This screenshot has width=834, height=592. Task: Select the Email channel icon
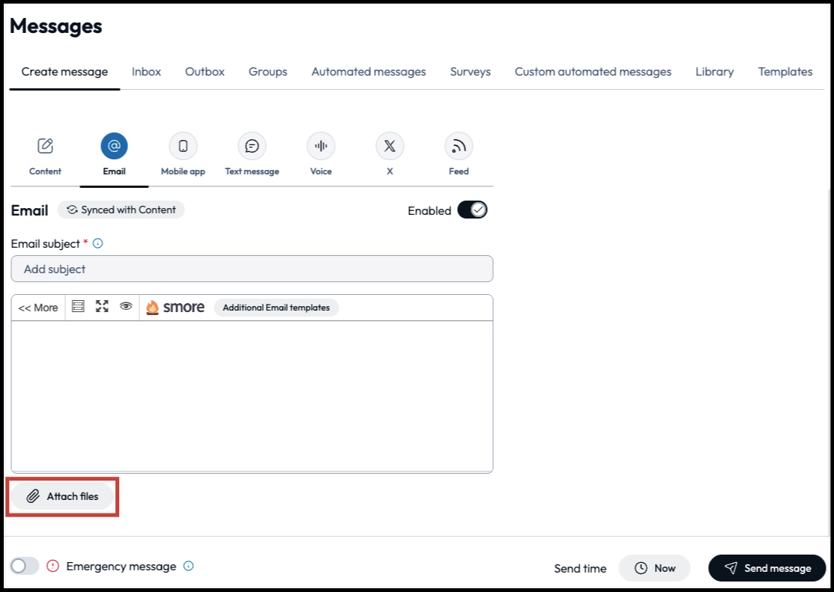[x=113, y=146]
